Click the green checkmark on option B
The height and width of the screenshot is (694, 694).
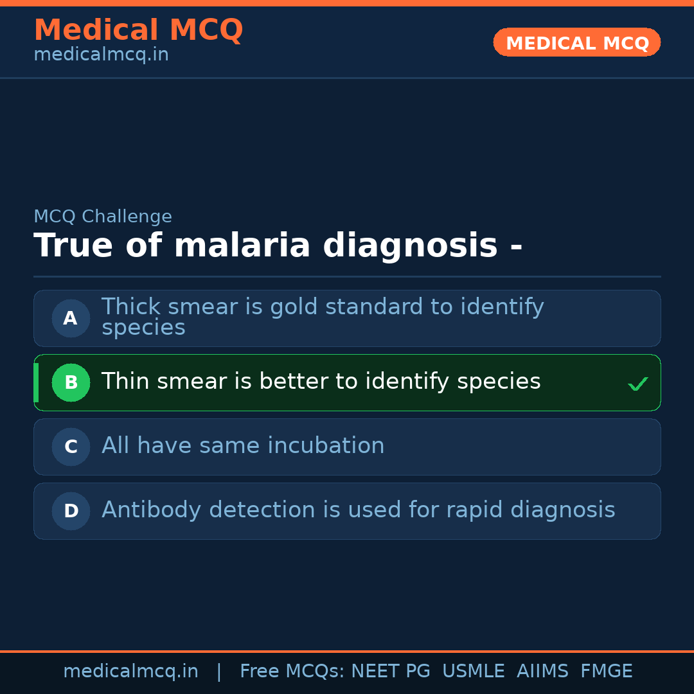pyautogui.click(x=638, y=384)
